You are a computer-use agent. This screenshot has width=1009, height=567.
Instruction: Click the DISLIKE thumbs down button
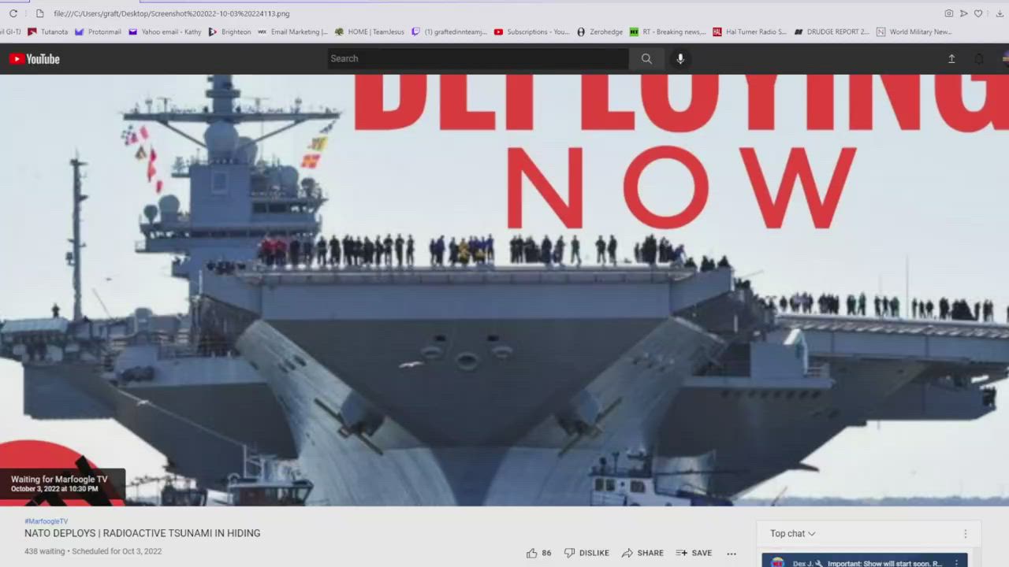586,553
